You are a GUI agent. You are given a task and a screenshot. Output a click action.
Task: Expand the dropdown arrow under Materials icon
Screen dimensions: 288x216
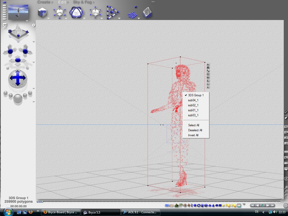click(49, 18)
